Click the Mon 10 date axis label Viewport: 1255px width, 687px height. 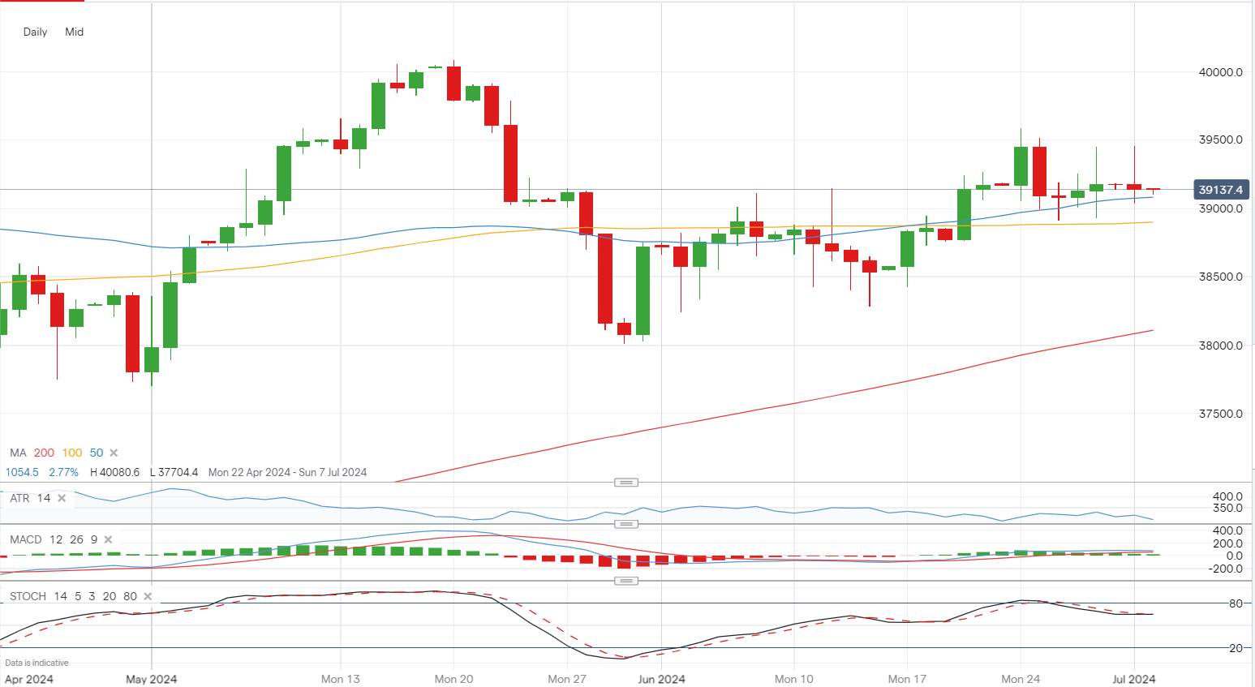pyautogui.click(x=793, y=679)
